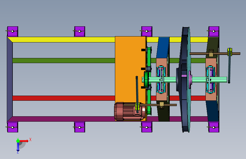
Task: Click the red X axis arrow of triad
Action: coord(24,141)
